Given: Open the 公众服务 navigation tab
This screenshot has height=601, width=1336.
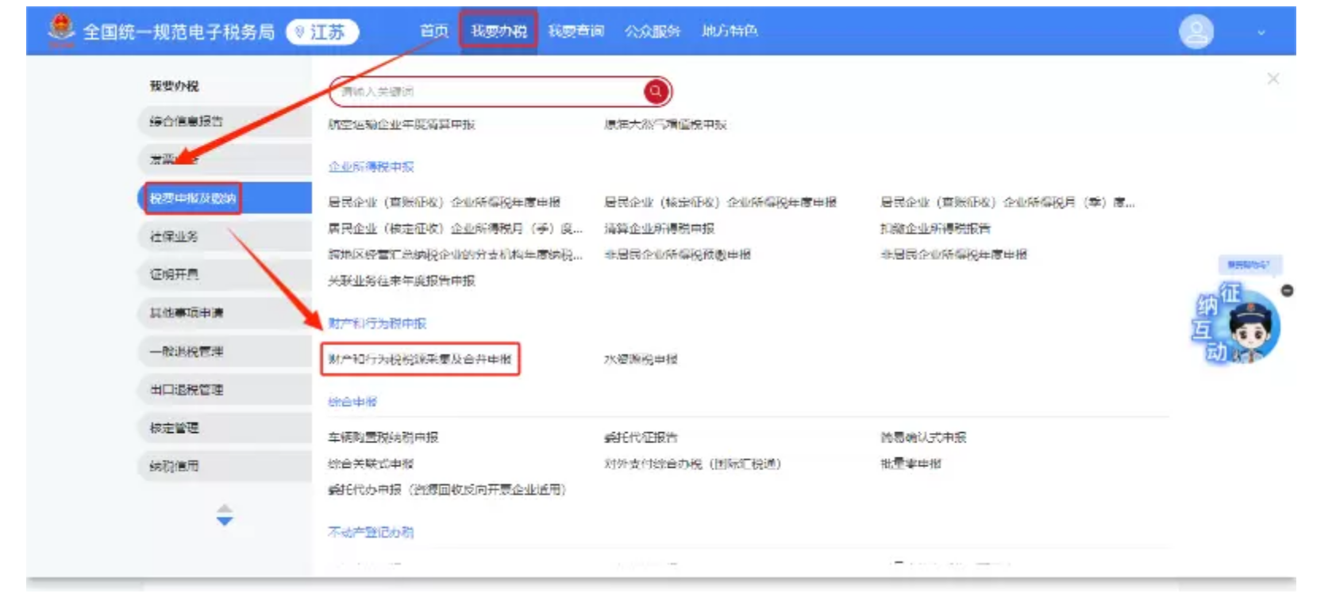Looking at the screenshot, I should pos(653,31).
